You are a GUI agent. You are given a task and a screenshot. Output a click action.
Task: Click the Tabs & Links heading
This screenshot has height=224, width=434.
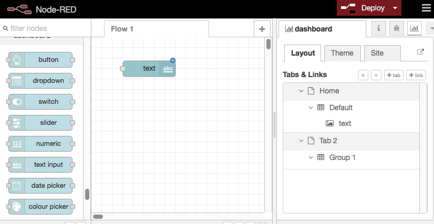pyautogui.click(x=305, y=74)
